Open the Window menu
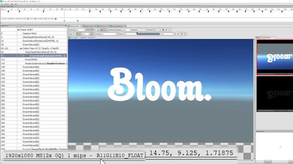 [x=6, y=4]
